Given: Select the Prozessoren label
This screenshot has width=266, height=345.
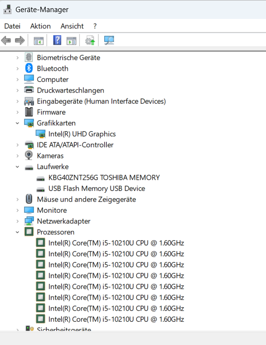Looking at the screenshot, I should pos(55,232).
